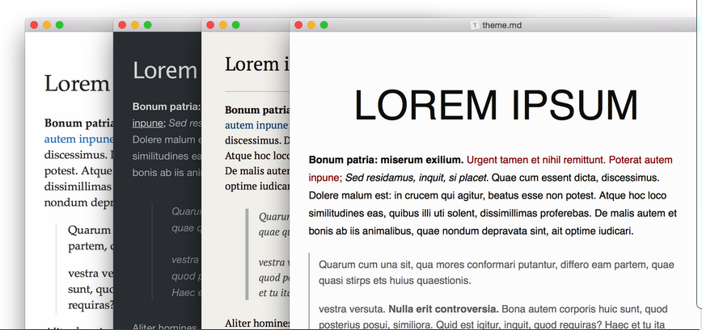This screenshot has width=702, height=330.
Task: Click the 'Lorem' heading in leftmost window
Action: (x=77, y=83)
